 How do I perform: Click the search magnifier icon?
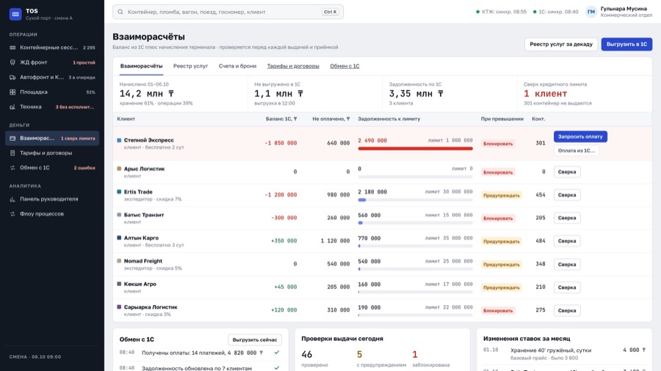pyautogui.click(x=120, y=12)
